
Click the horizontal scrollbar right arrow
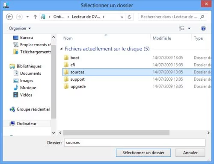click(208, 133)
